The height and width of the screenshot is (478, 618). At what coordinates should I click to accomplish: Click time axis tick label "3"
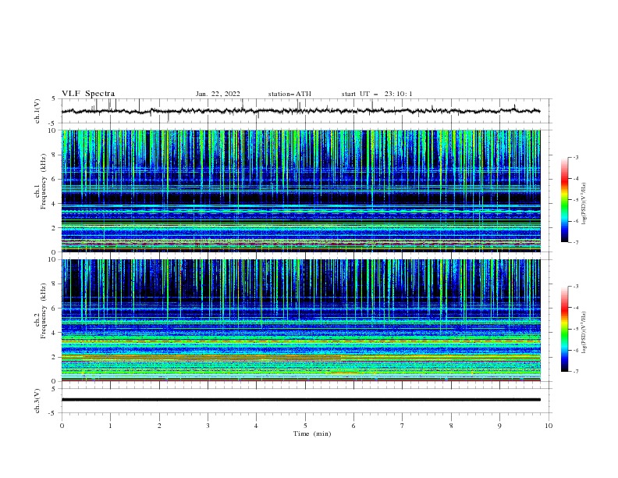[208, 426]
